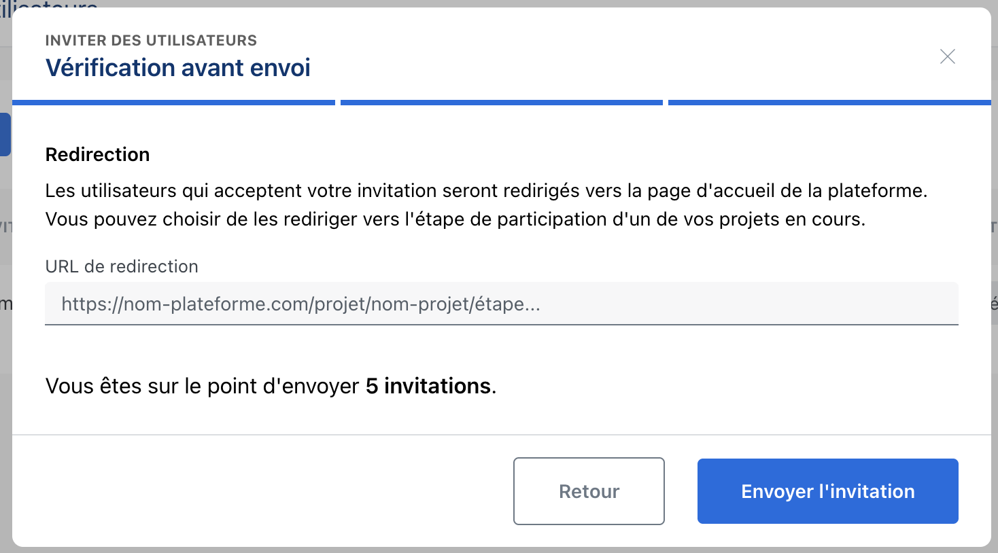The height and width of the screenshot is (553, 998).
Task: Close the invite users dialog
Action: [947, 56]
